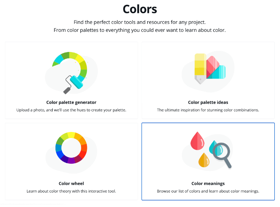
Task: Open the Color wheel title link
Action: click(x=71, y=183)
